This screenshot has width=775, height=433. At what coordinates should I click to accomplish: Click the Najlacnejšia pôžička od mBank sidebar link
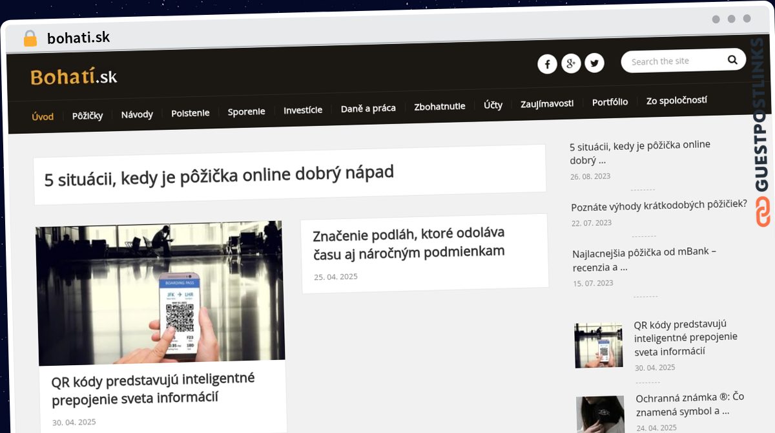(644, 259)
